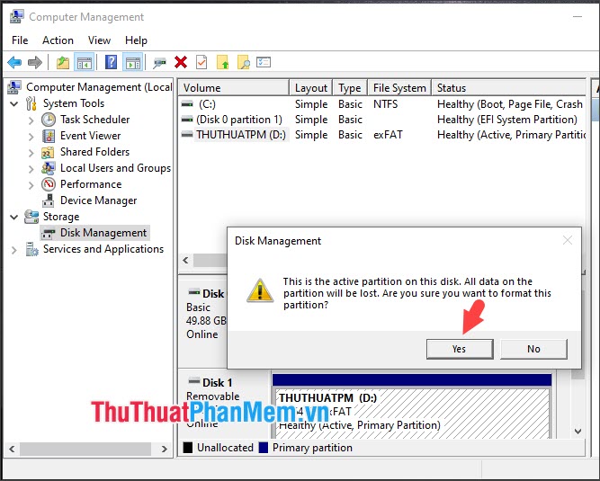Open the Action menu
This screenshot has width=600, height=481.
click(58, 40)
